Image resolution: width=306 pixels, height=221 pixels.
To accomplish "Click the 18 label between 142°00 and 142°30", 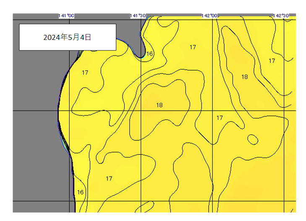I will [x=245, y=77].
